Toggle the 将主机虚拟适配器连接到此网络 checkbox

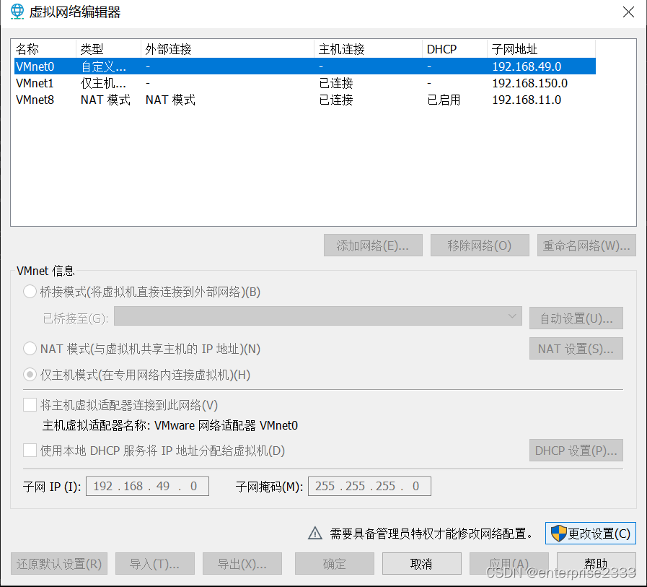coord(30,405)
